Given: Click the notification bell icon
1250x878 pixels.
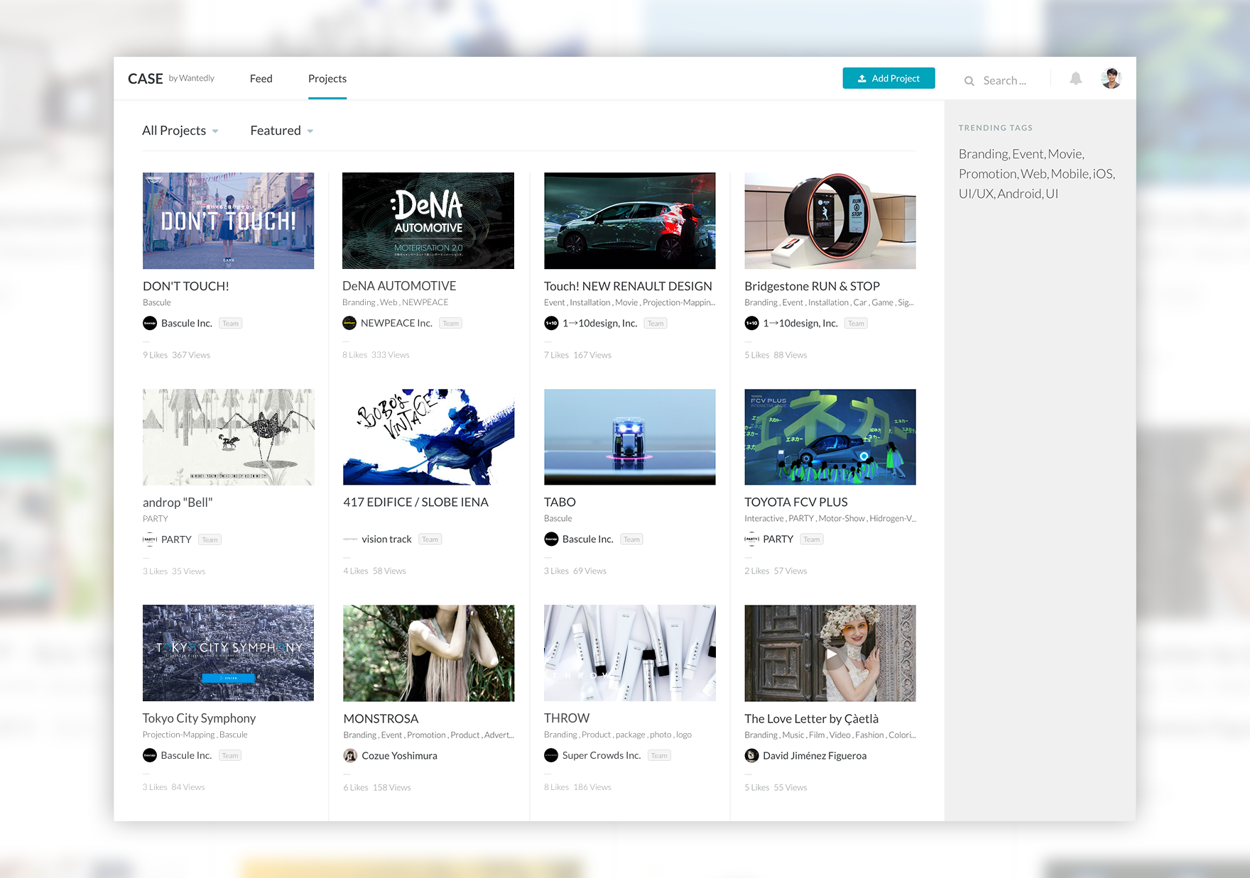Looking at the screenshot, I should click(x=1076, y=79).
